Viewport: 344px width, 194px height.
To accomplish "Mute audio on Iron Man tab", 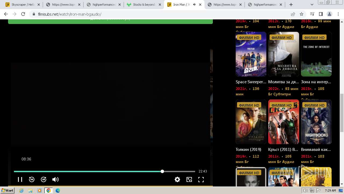I will point(194,5).
